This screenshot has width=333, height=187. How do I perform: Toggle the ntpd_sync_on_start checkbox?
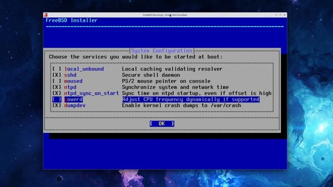pos(57,94)
